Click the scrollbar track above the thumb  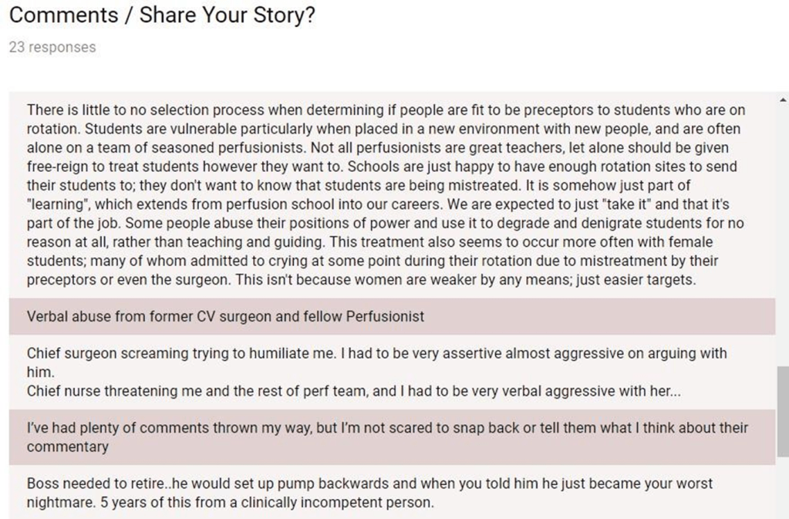(783, 231)
